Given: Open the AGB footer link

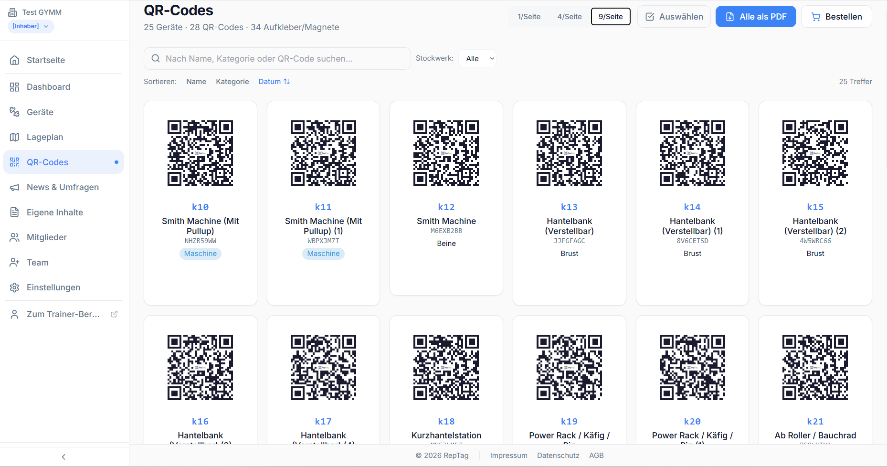Looking at the screenshot, I should pos(596,456).
